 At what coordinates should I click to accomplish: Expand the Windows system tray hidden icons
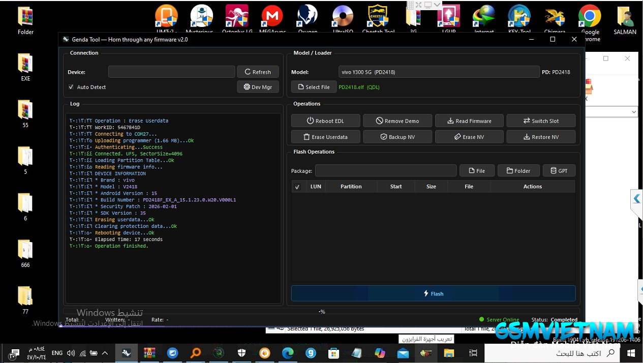(x=105, y=353)
